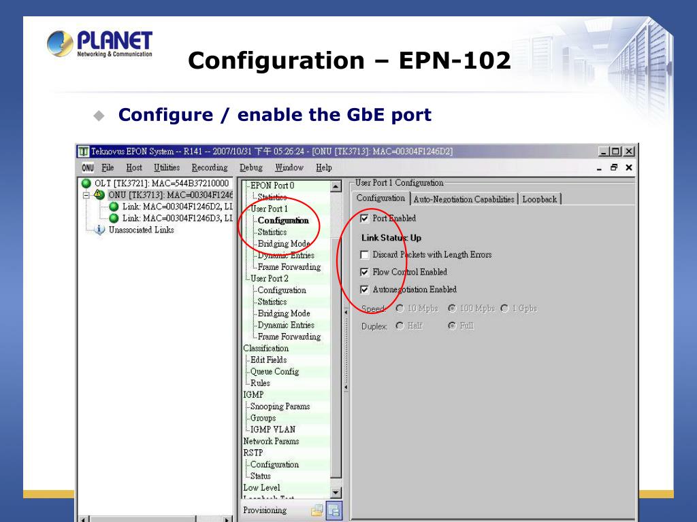The width and height of the screenshot is (697, 522).
Task: Click the ONU TK3713 warning icon
Action: coord(99,195)
